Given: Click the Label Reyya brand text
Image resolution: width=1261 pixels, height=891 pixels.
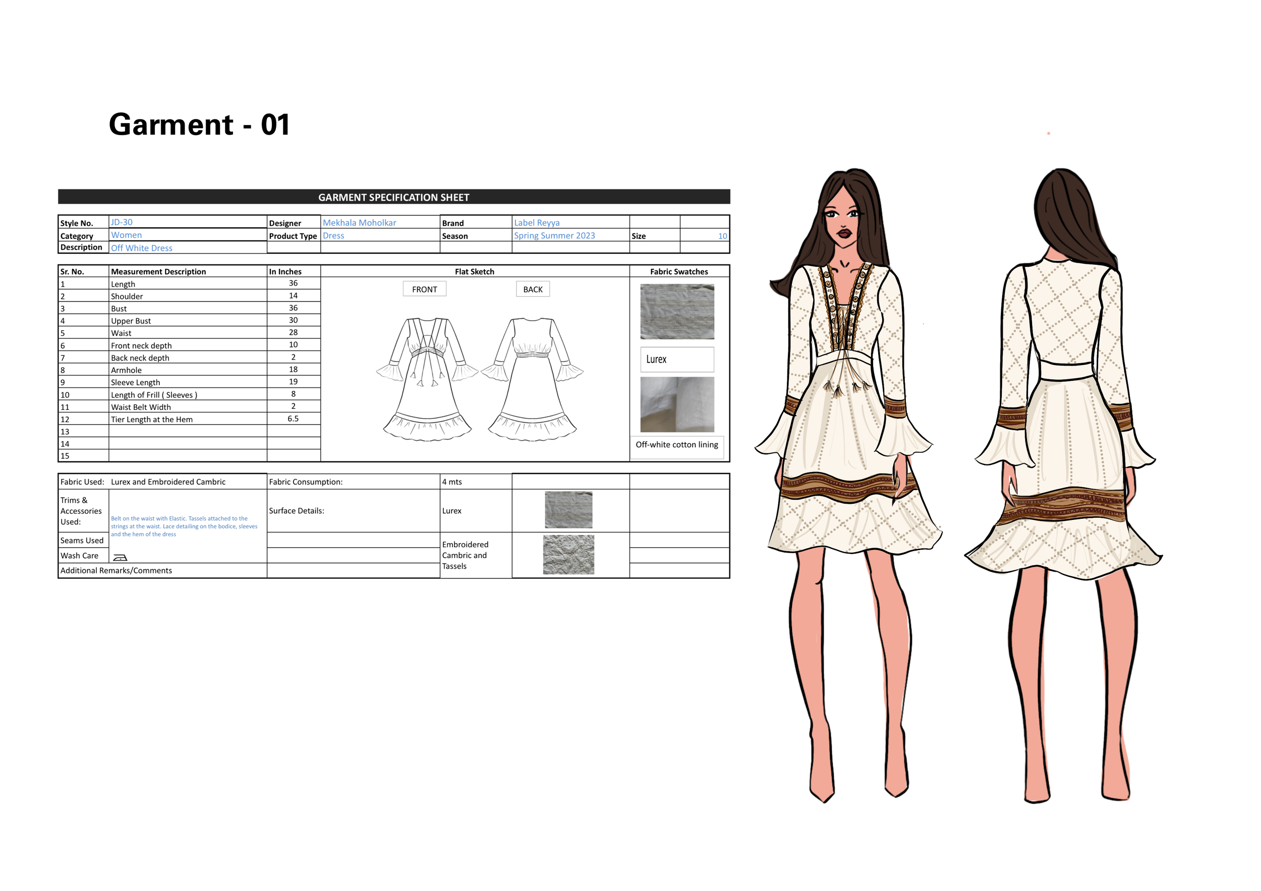Looking at the screenshot, I should [x=536, y=222].
